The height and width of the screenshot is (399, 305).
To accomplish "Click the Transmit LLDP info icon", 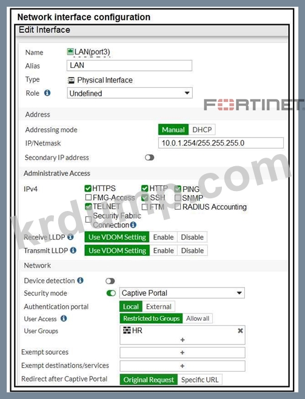I will [x=73, y=250].
